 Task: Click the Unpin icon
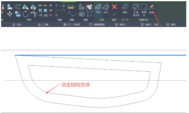(51, 5)
